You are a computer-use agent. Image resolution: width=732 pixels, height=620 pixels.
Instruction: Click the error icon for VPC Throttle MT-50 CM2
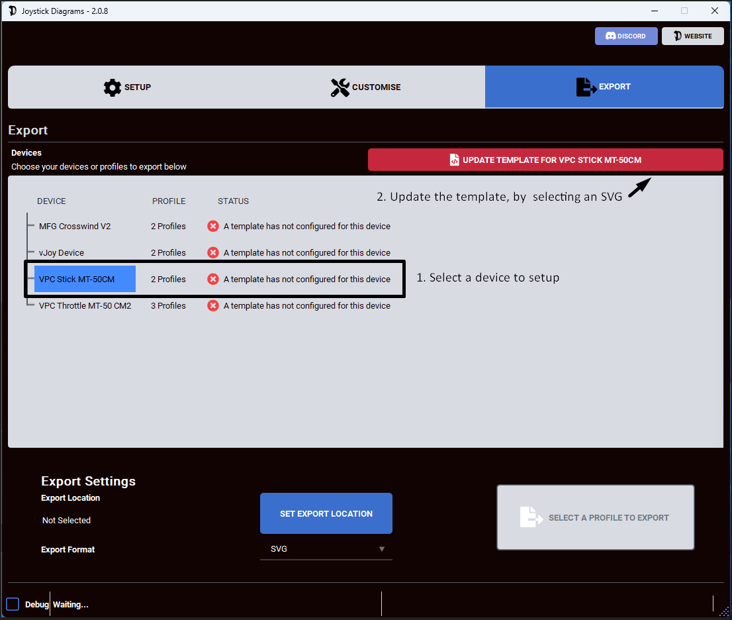(213, 305)
